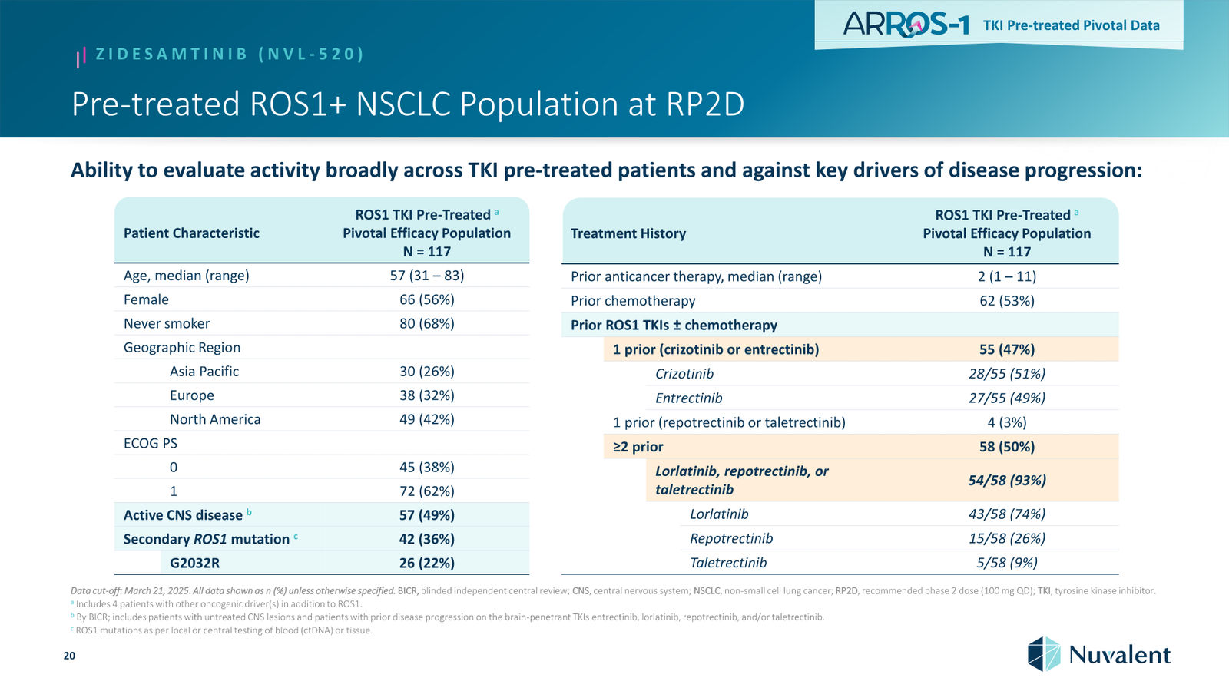Click the slide title 'Pre-treated ROS1+ NSCLC Population at RP2D'
The image size is (1229, 691).
tap(408, 104)
